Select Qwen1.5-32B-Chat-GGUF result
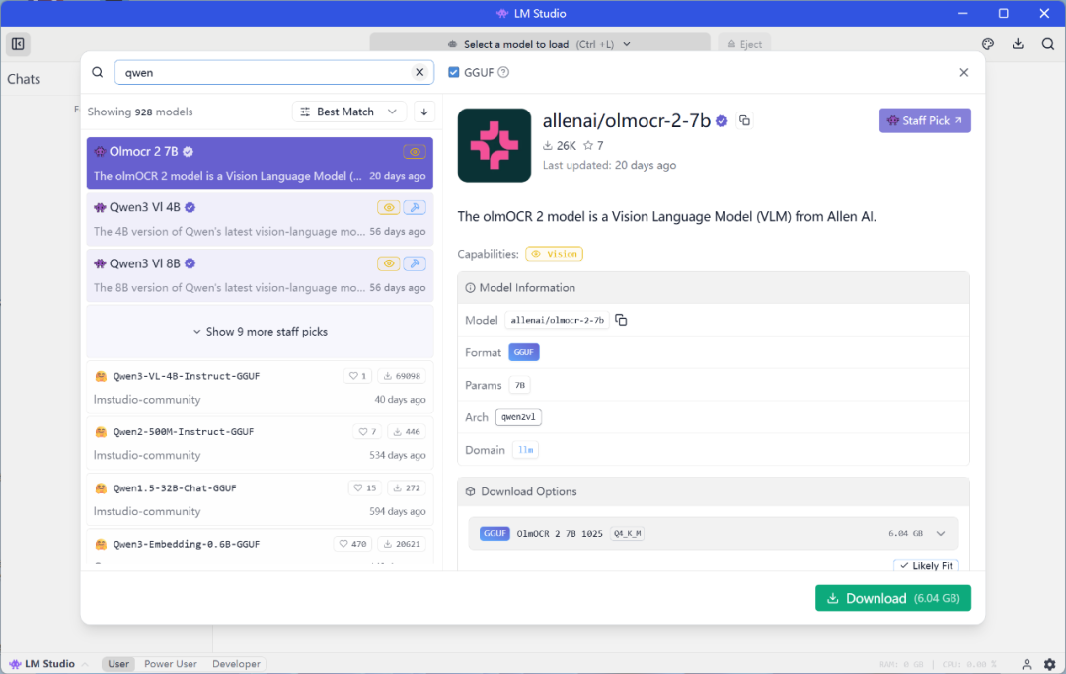1066x674 pixels. coord(260,499)
